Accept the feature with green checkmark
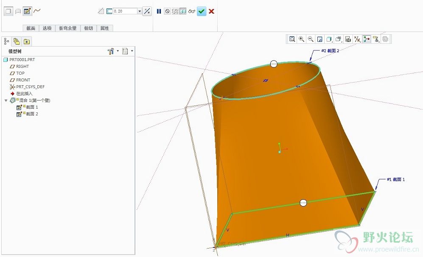The image size is (423, 257). [x=202, y=11]
